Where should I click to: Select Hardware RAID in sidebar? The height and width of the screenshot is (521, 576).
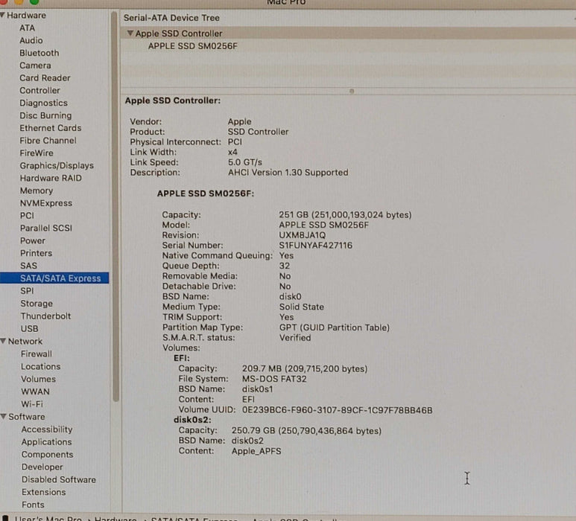(x=51, y=178)
